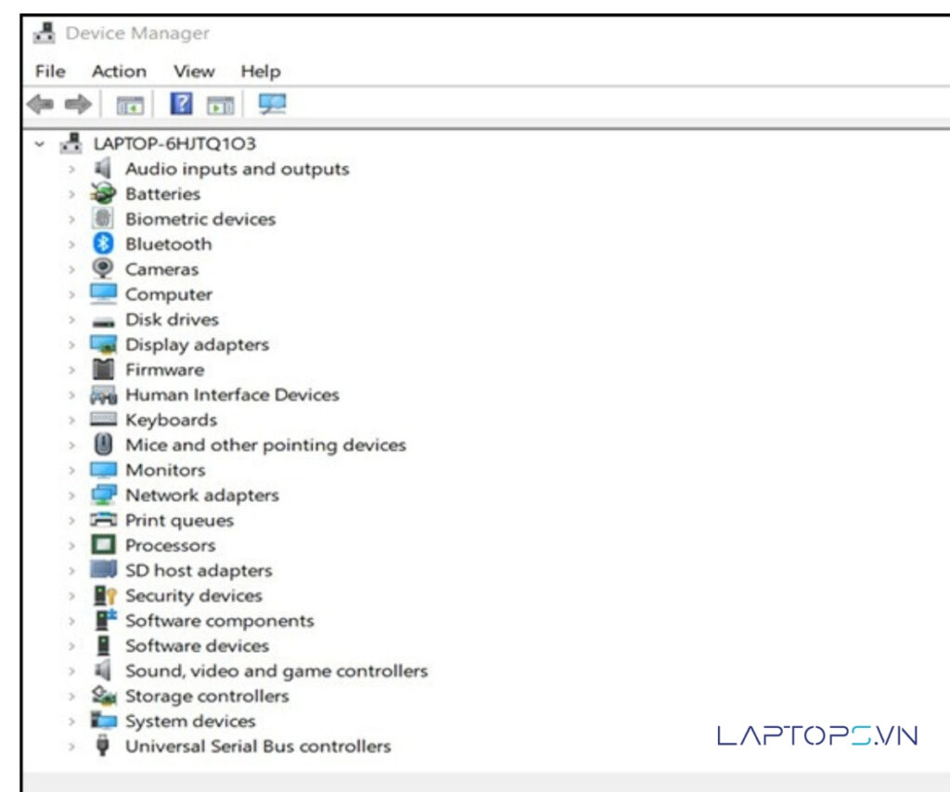
Task: Expand the Network adapters category
Action: (71, 495)
